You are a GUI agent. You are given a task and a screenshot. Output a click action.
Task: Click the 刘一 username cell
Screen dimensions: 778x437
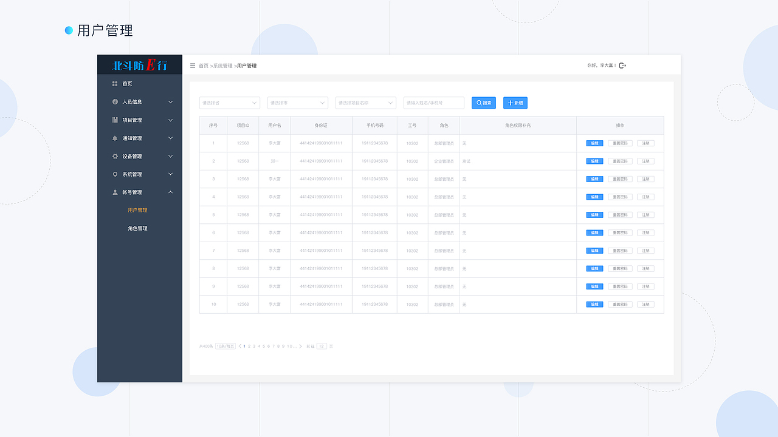tap(275, 161)
